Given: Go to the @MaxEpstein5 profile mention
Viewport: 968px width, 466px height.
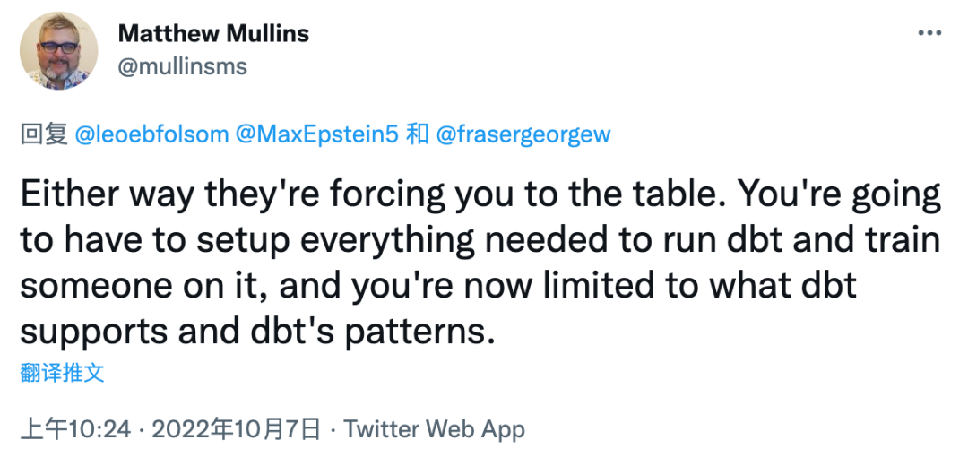Looking at the screenshot, I should click(x=315, y=135).
